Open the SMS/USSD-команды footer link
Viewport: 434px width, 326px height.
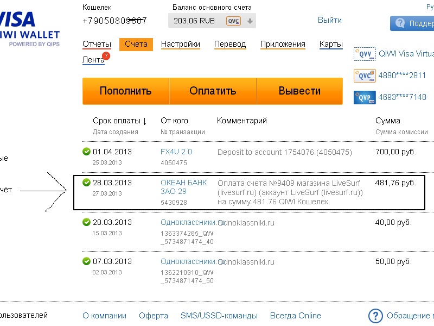(219, 316)
